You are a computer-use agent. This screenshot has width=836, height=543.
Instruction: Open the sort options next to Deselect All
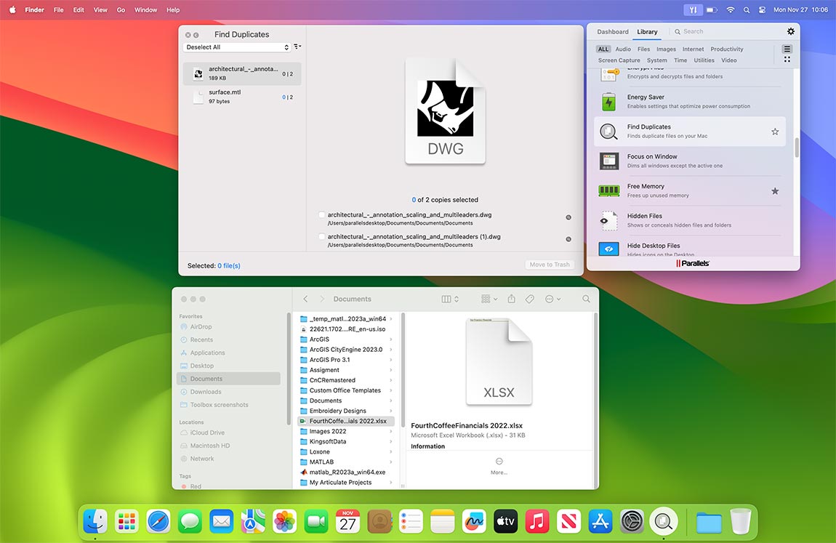297,47
